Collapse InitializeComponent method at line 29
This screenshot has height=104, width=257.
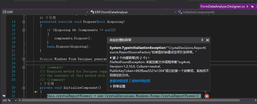pos(24,88)
